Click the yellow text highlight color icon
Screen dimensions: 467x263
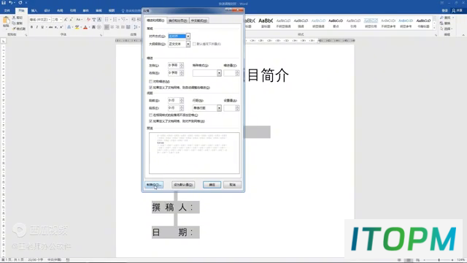[x=77, y=27]
